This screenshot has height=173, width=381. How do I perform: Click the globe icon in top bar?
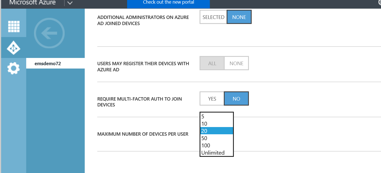pos(379,3)
